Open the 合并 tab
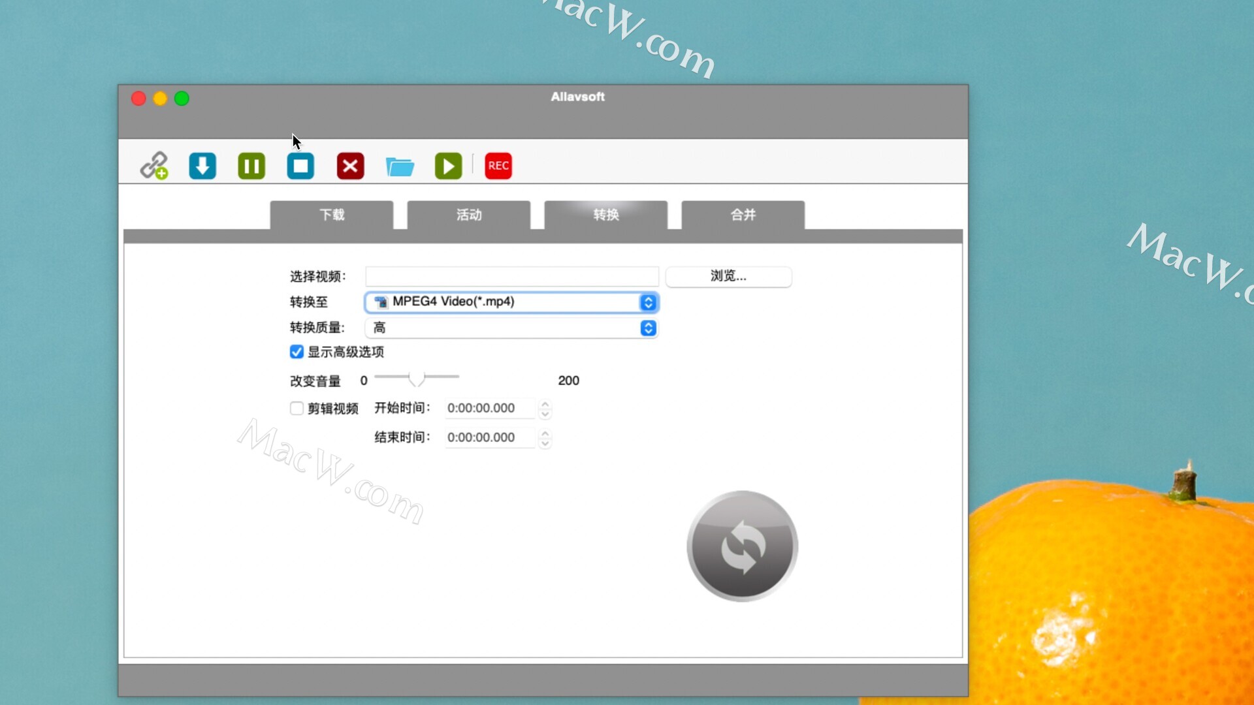The image size is (1254, 705). pos(743,215)
